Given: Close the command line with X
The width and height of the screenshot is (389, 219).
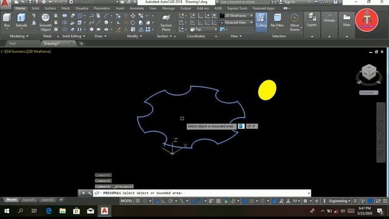Looking at the screenshot, I should tap(83, 193).
